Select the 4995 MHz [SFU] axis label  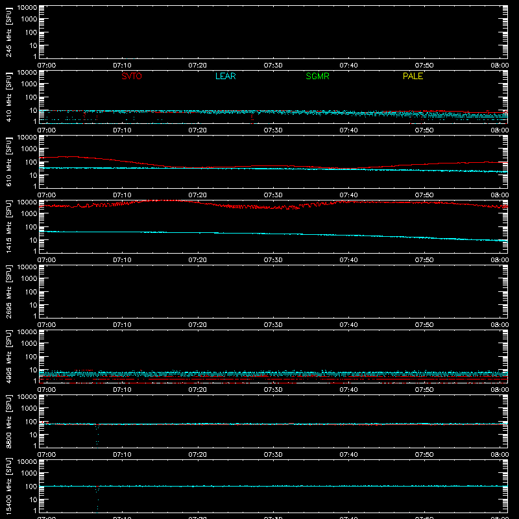click(x=8, y=356)
